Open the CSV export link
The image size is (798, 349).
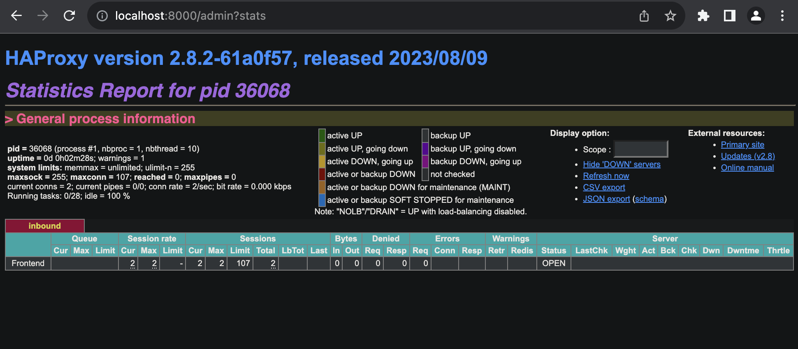click(x=604, y=187)
